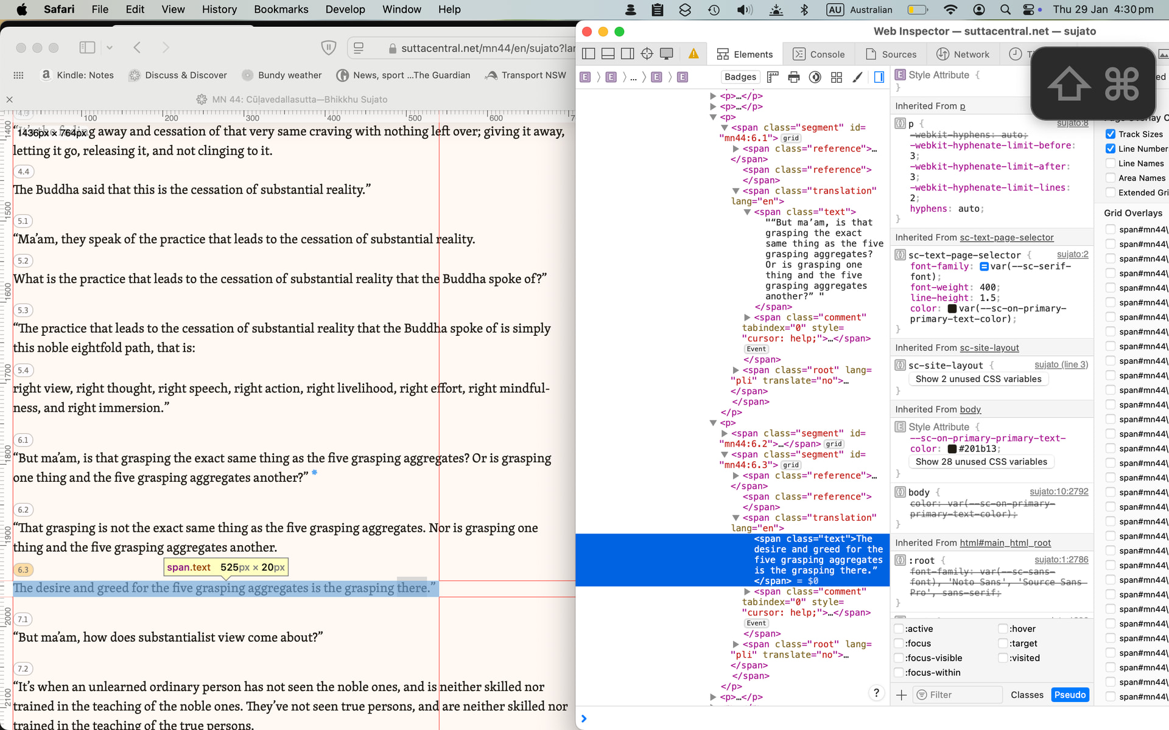Enable the :hover pseudo-class checkbox
This screenshot has width=1169, height=730.
[1003, 628]
